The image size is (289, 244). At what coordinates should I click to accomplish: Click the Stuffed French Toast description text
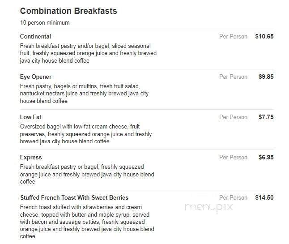pos(87,222)
